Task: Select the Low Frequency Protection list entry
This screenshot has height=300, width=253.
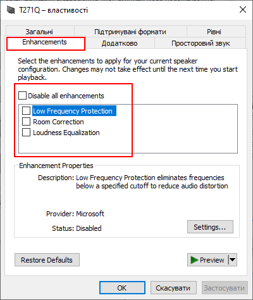Action: coord(73,111)
